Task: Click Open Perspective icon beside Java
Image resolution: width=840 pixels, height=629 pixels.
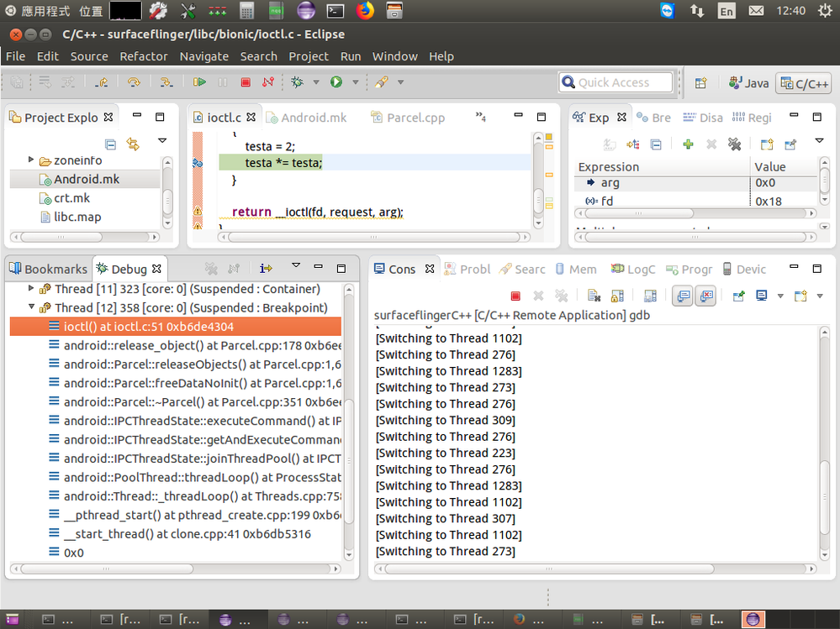Action: pos(700,83)
